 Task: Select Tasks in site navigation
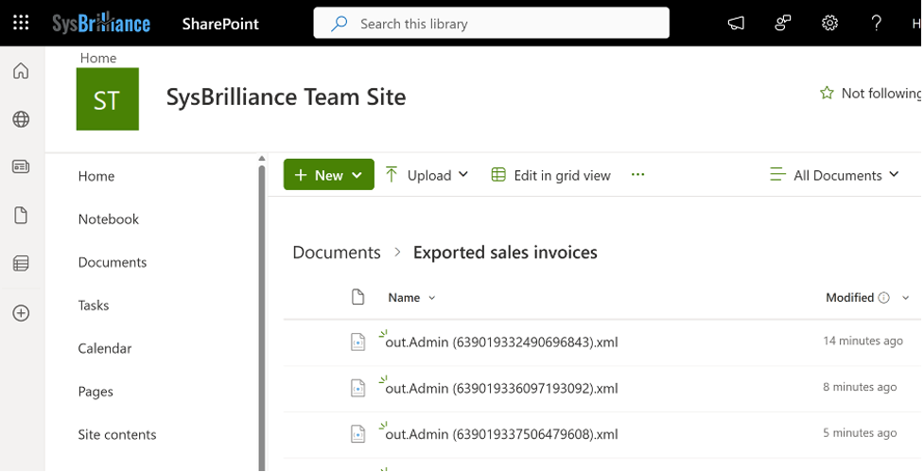(93, 306)
